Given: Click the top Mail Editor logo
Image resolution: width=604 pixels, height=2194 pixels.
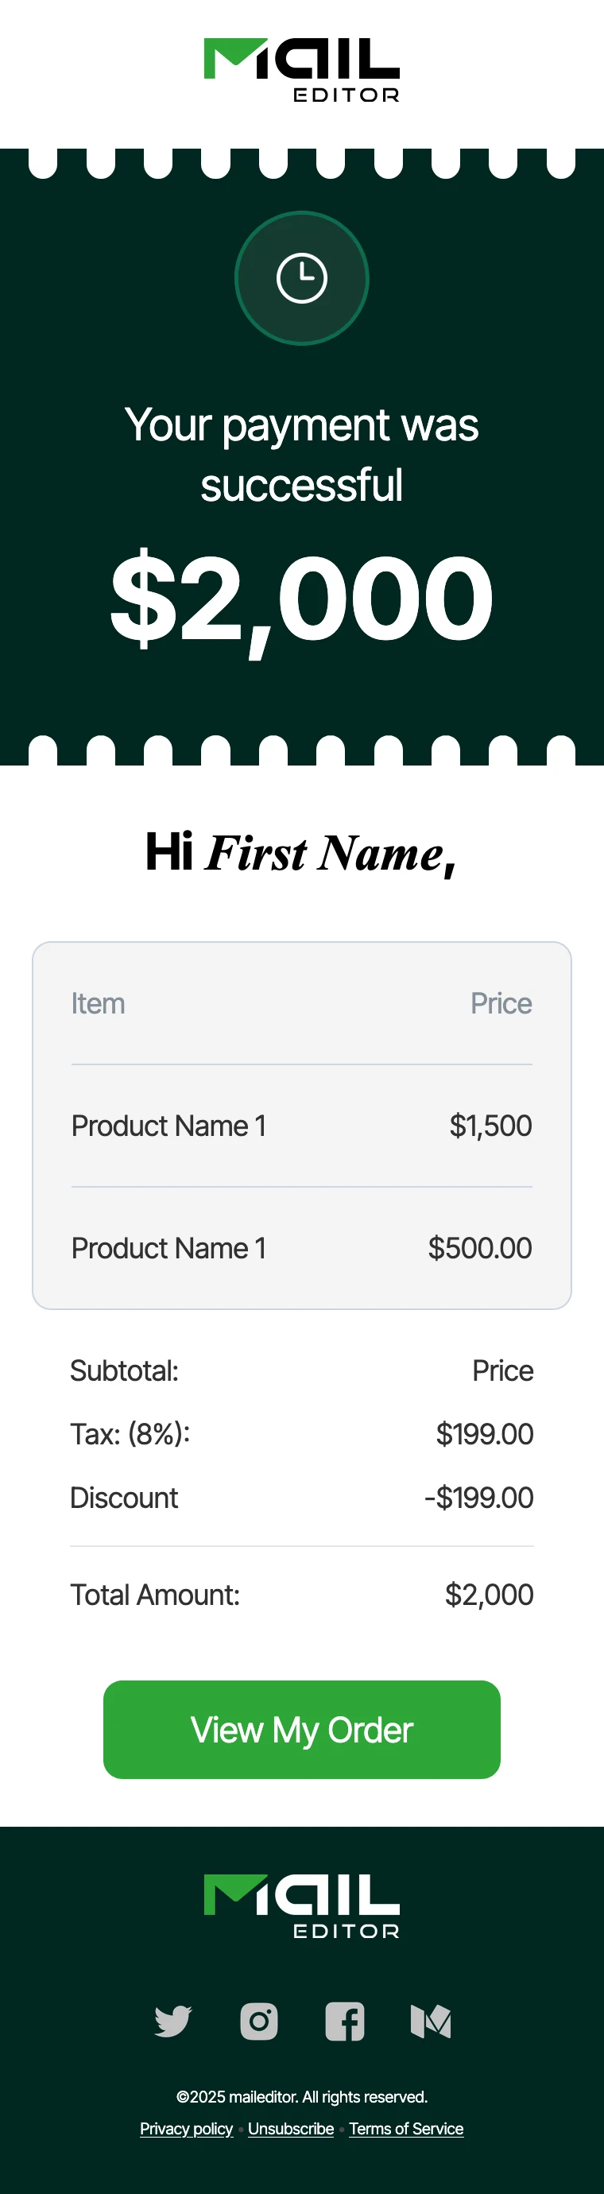Looking at the screenshot, I should coord(301,70).
